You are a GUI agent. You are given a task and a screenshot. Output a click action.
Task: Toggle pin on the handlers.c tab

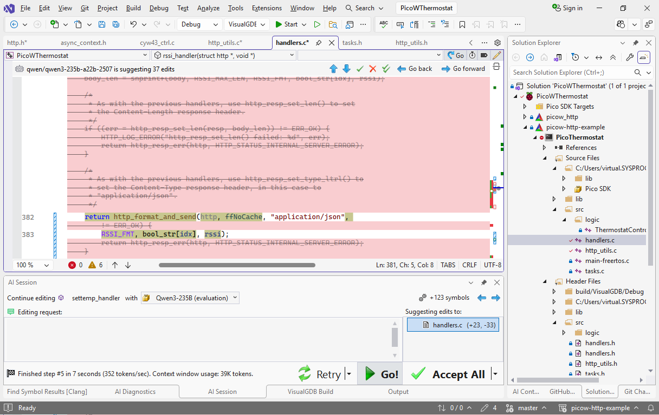[x=319, y=43]
